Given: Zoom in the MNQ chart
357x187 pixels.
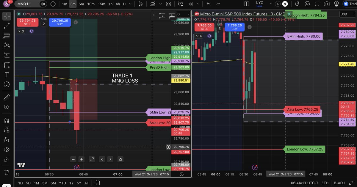Looking at the screenshot, I should pyautogui.click(x=82, y=159).
